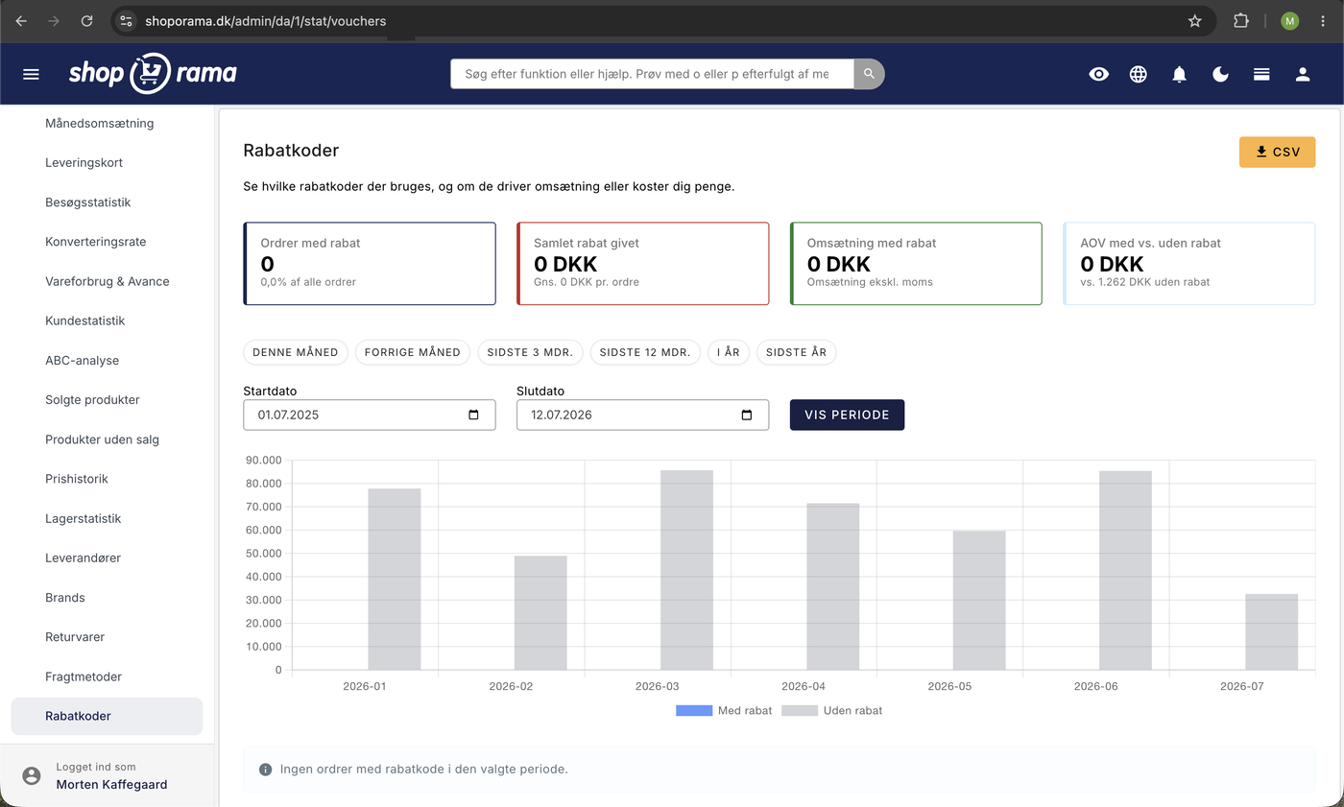The width and height of the screenshot is (1344, 807).
Task: Open Månedsomsætning in sidebar
Action: pos(100,123)
